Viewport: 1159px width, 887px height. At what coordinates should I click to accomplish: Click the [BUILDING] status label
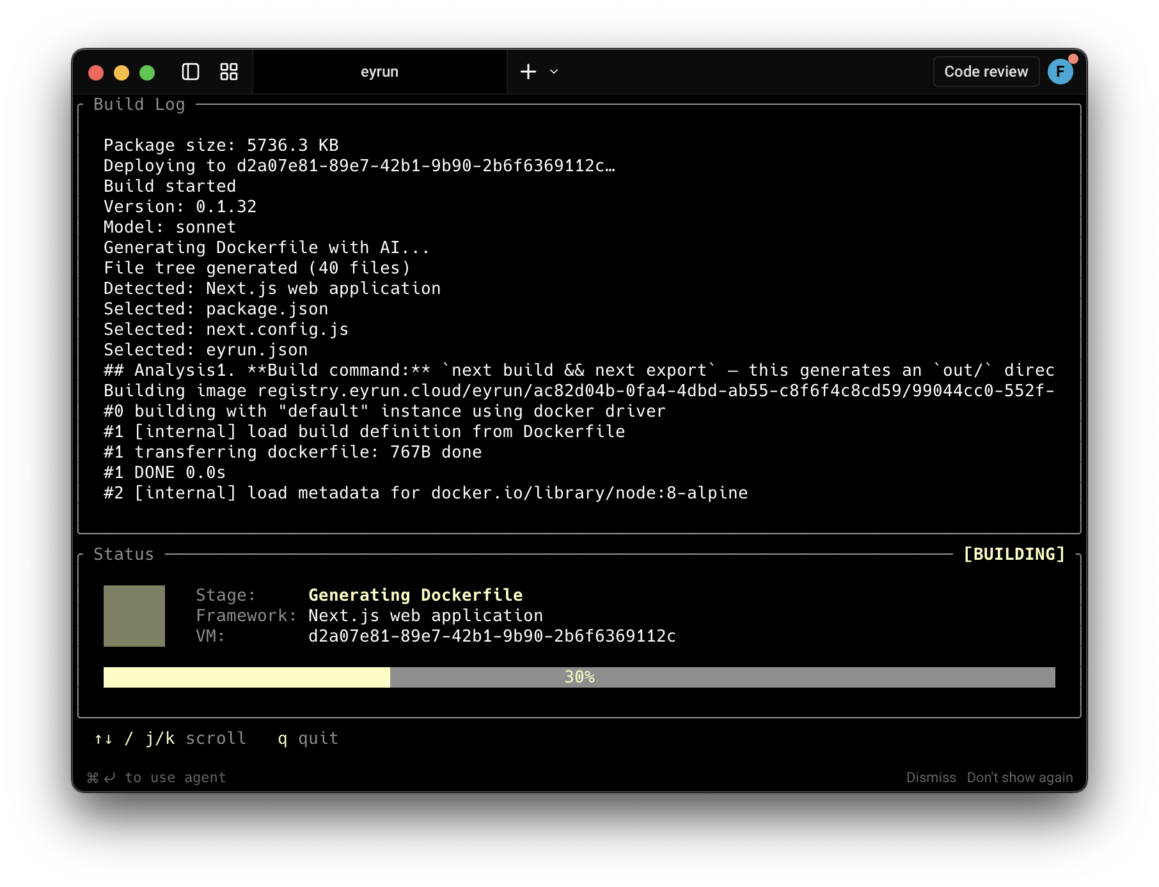[1013, 553]
